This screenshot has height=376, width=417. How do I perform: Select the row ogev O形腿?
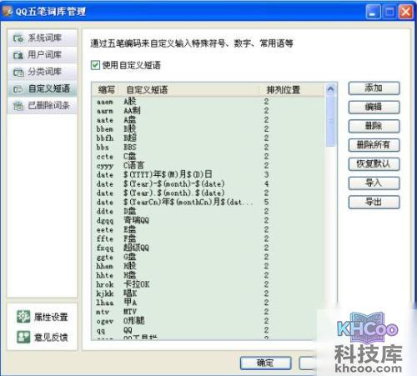point(208,321)
